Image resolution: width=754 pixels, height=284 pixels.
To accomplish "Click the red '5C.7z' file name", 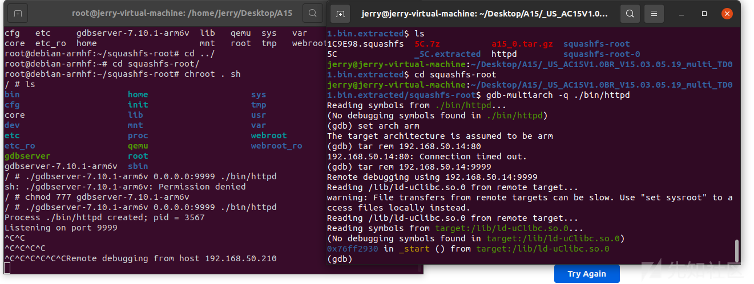I will click(427, 44).
